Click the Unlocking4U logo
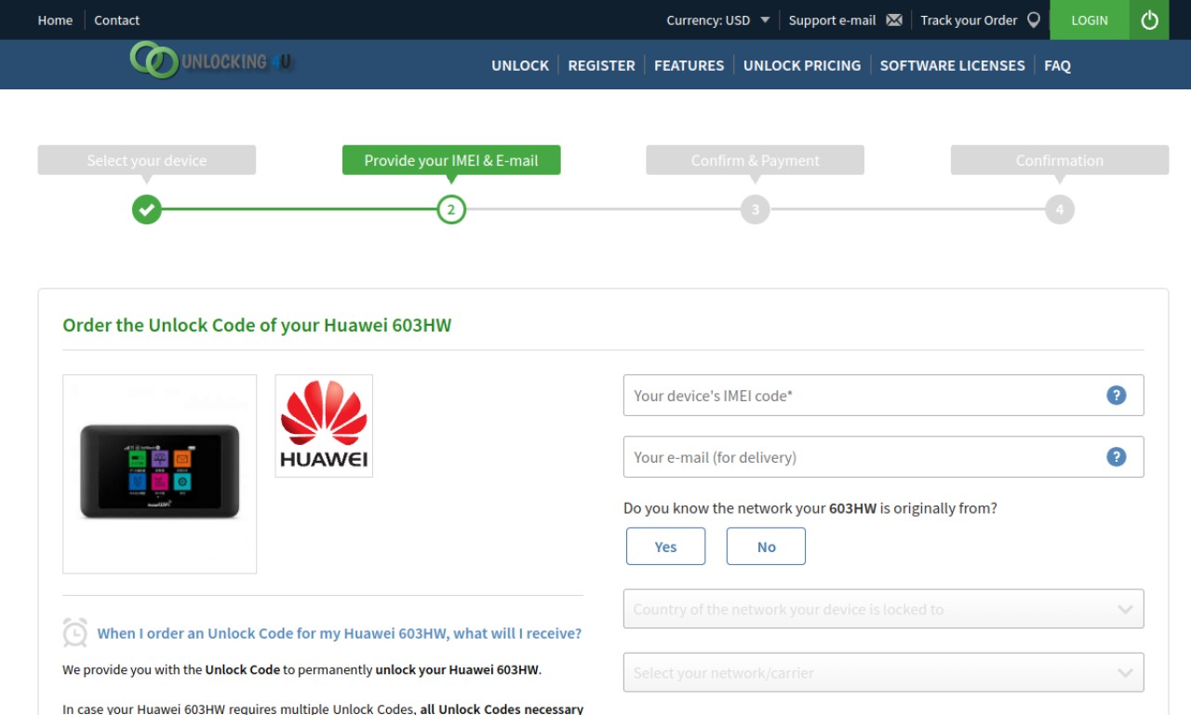This screenshot has width=1191, height=715. (x=213, y=61)
